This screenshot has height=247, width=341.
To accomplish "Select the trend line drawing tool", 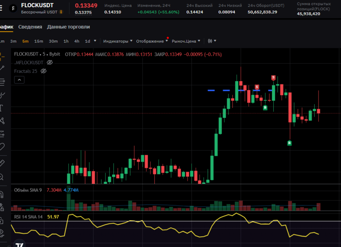I will 2,68.
